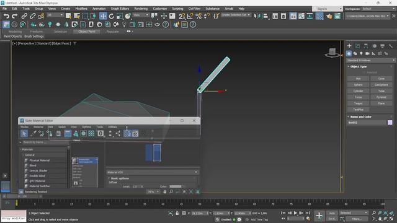
Task: Select the Select and Link tool
Action: (24, 16)
